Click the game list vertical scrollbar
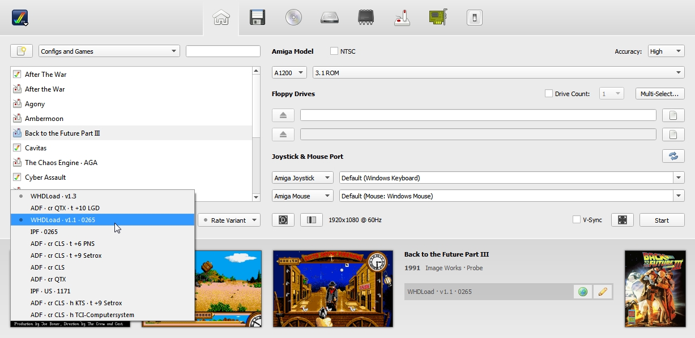The image size is (695, 338). [256, 133]
